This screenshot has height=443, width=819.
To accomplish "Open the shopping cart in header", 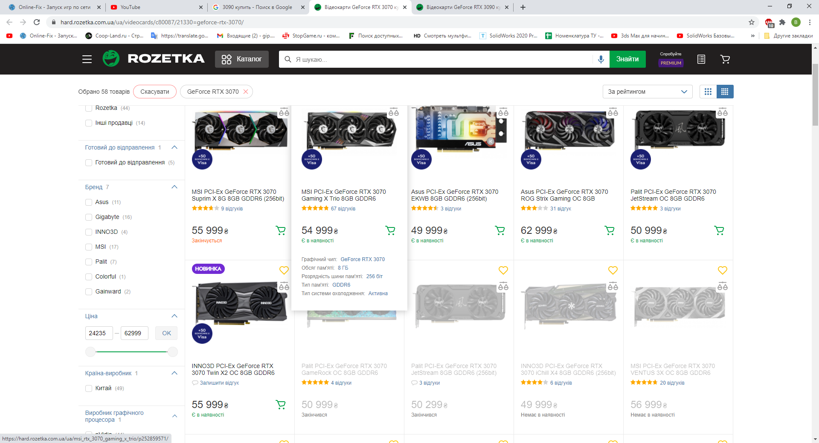I will click(725, 59).
